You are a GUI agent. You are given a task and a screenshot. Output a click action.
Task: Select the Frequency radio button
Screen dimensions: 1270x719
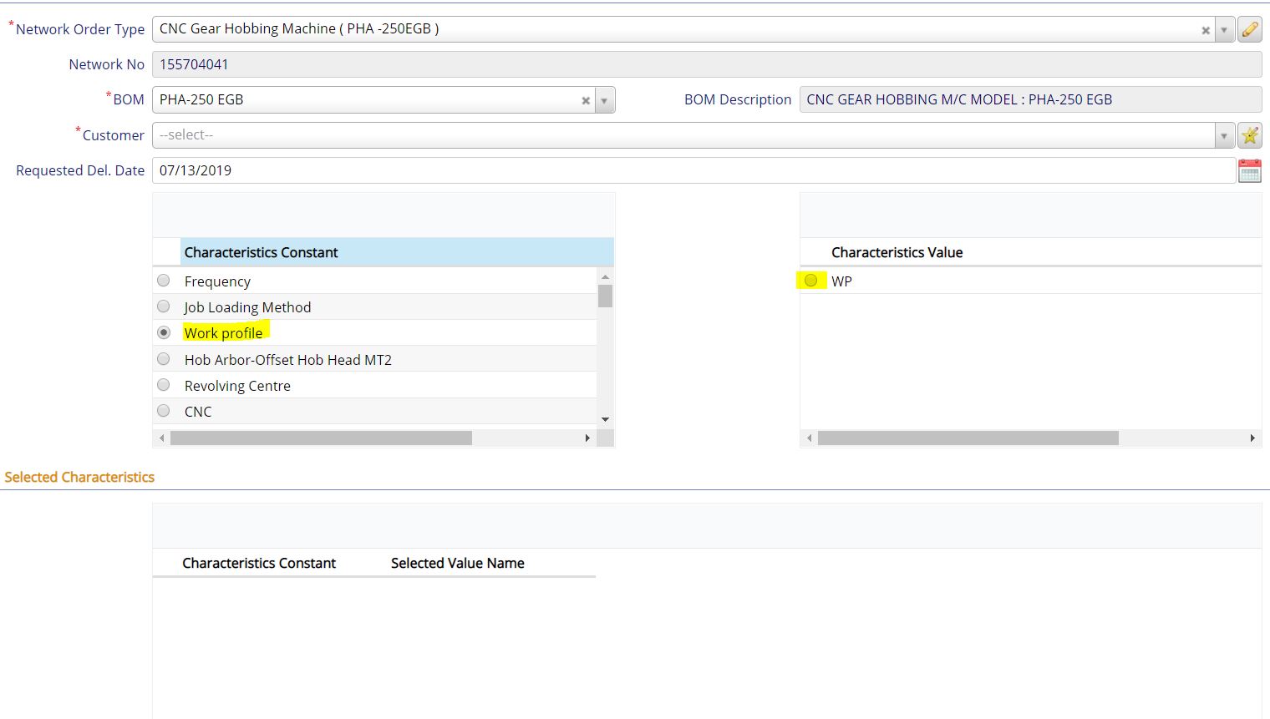(x=164, y=281)
